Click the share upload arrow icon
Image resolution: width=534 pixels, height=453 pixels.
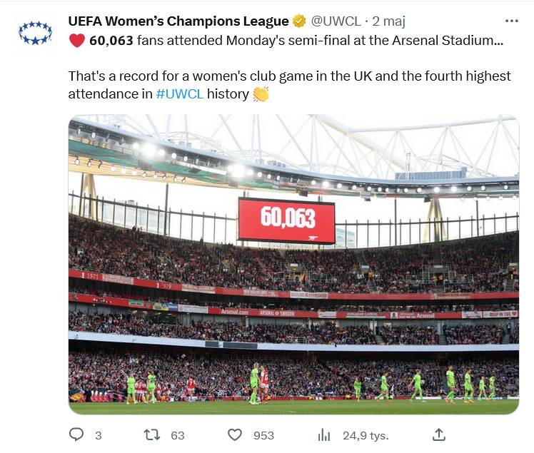click(x=439, y=434)
